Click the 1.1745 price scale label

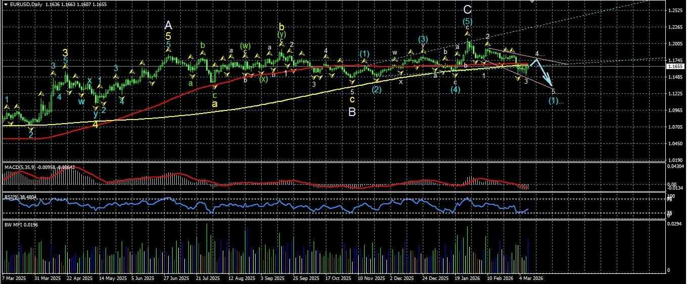pos(675,61)
